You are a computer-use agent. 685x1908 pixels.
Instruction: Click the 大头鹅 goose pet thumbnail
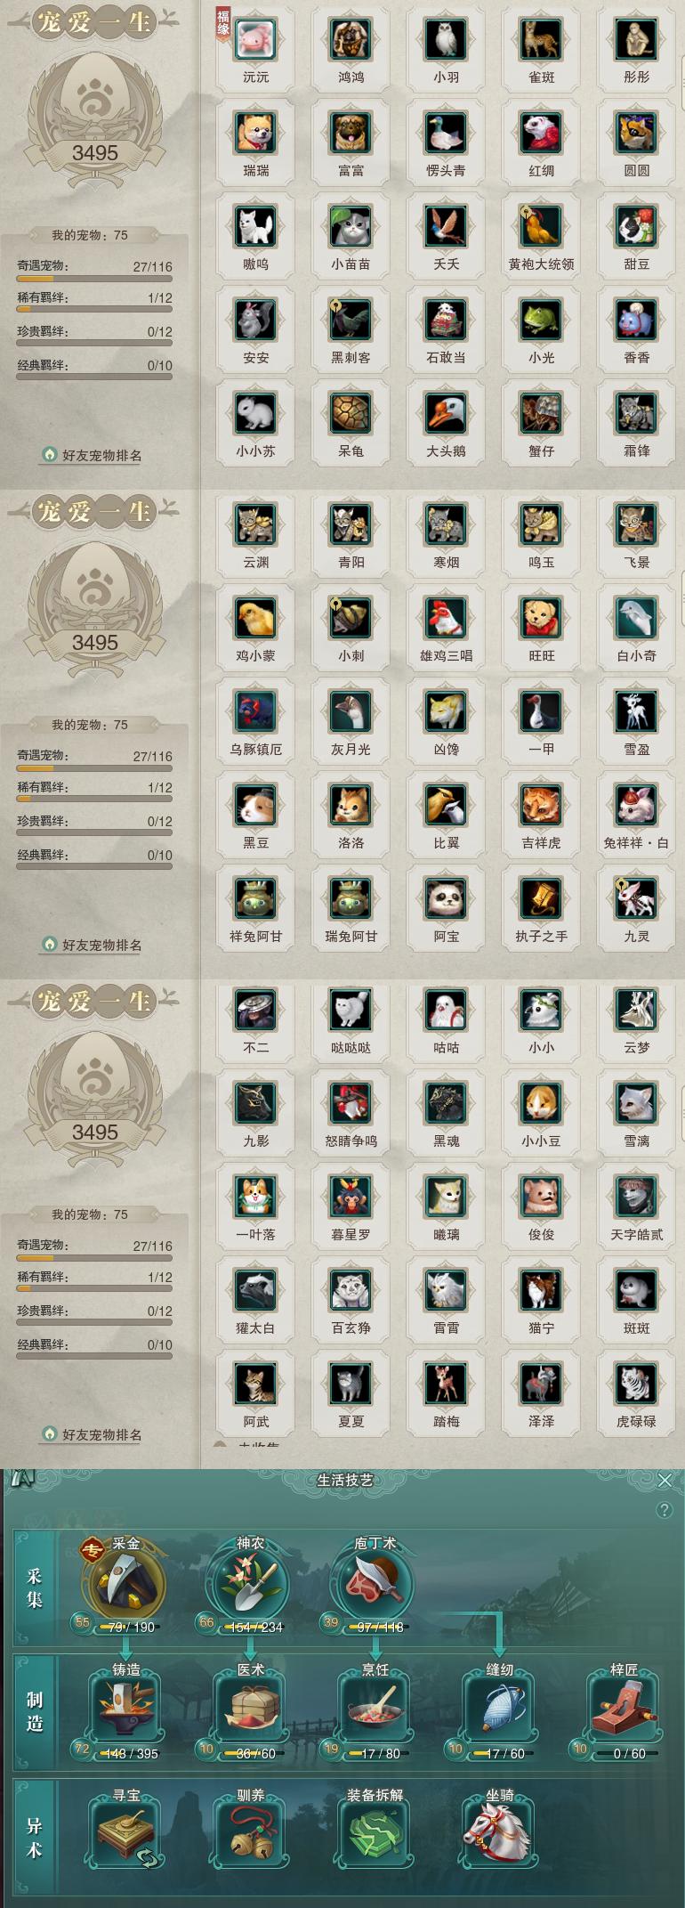coord(446,414)
